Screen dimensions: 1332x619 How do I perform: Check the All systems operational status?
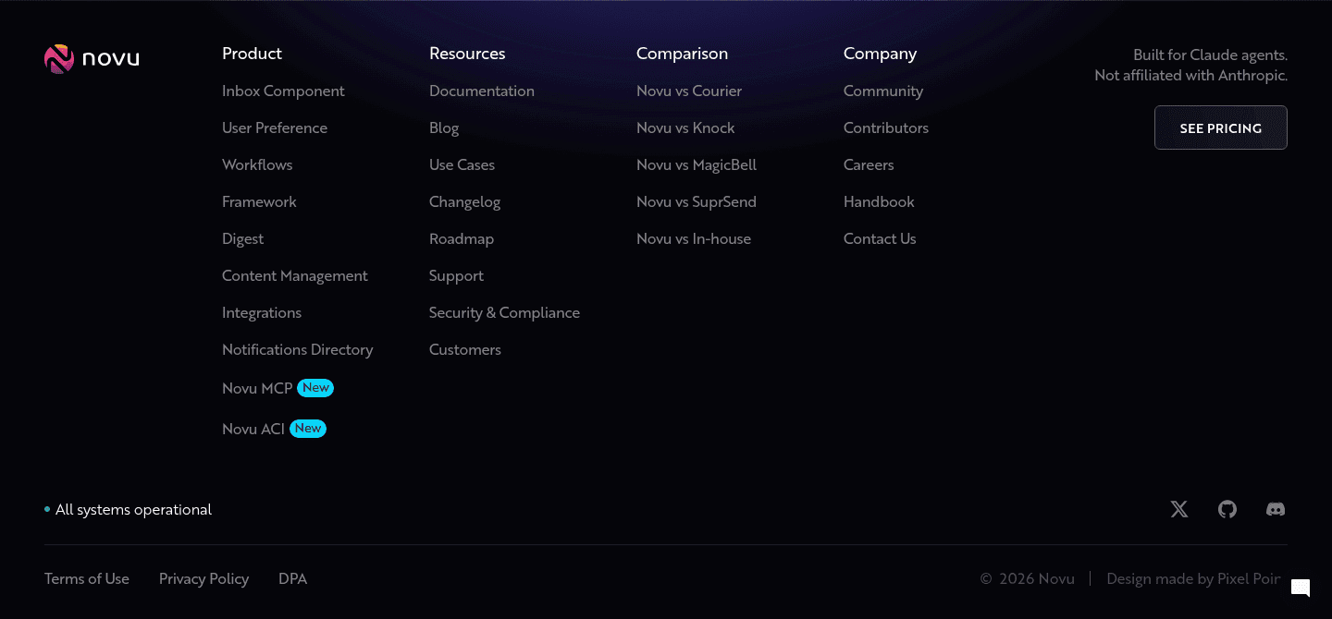pyautogui.click(x=128, y=509)
